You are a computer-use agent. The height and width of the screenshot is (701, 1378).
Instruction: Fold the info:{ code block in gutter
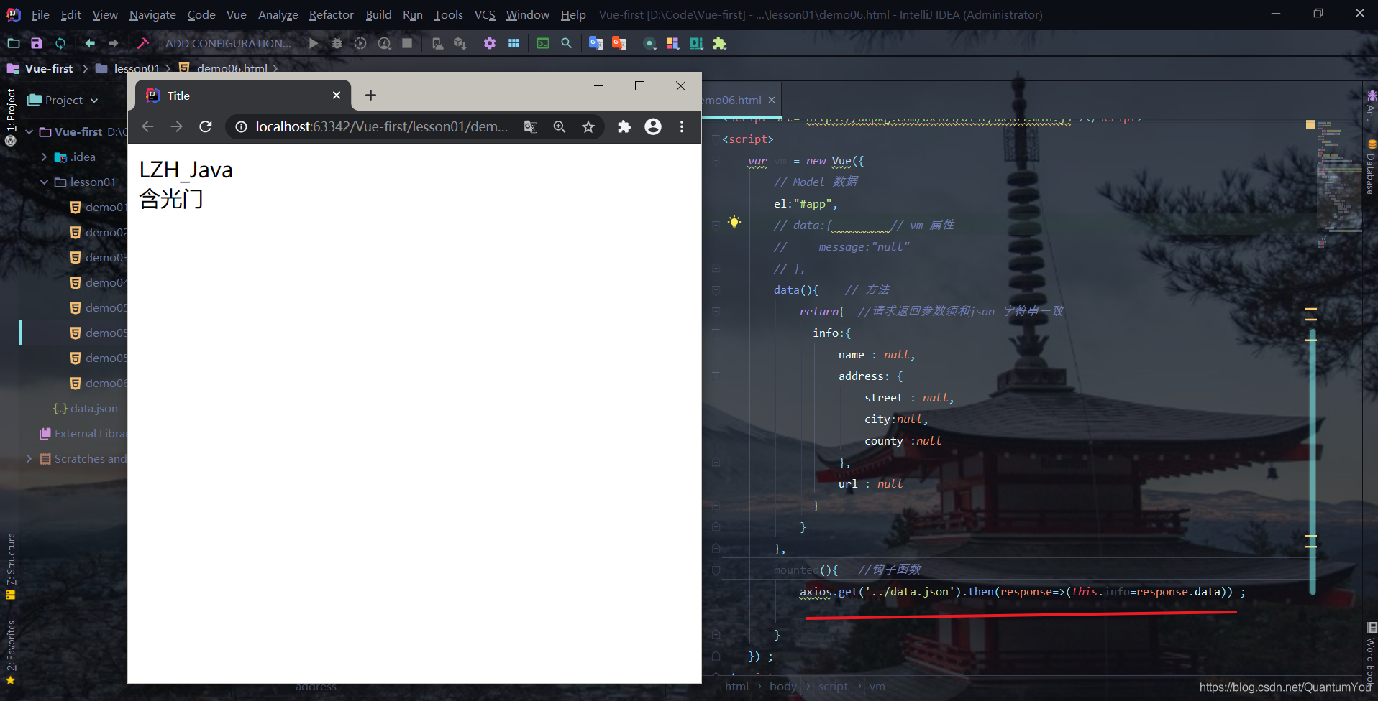pos(716,333)
